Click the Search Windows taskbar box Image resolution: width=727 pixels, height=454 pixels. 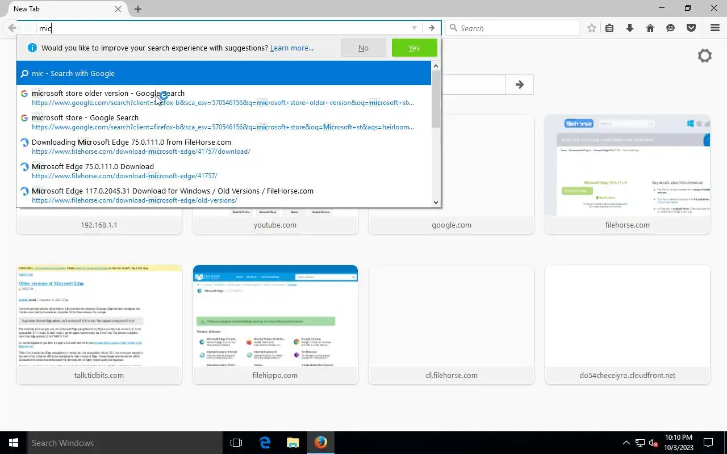125,443
